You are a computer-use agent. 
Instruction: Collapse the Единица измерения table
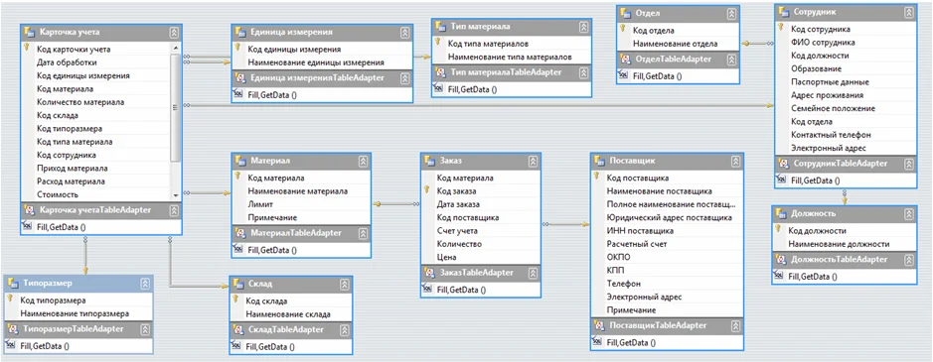[405, 32]
